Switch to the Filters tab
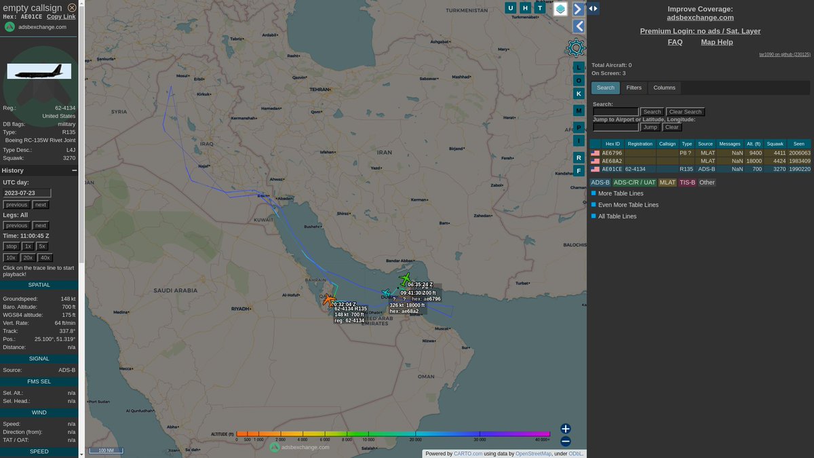This screenshot has width=814, height=458. (x=634, y=88)
